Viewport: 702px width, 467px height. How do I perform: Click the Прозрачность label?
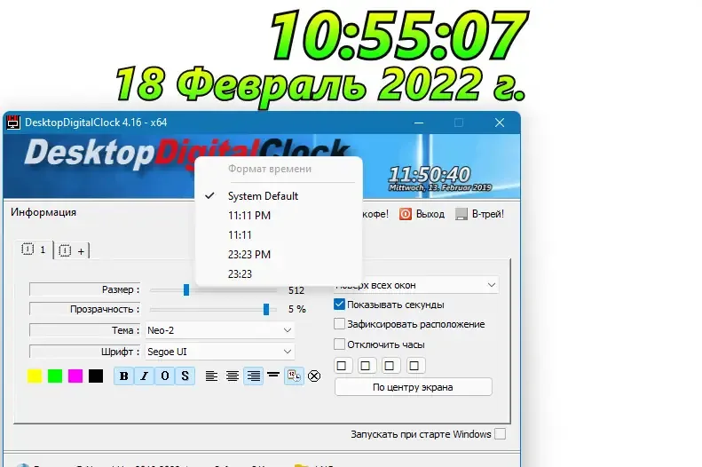pos(105,309)
